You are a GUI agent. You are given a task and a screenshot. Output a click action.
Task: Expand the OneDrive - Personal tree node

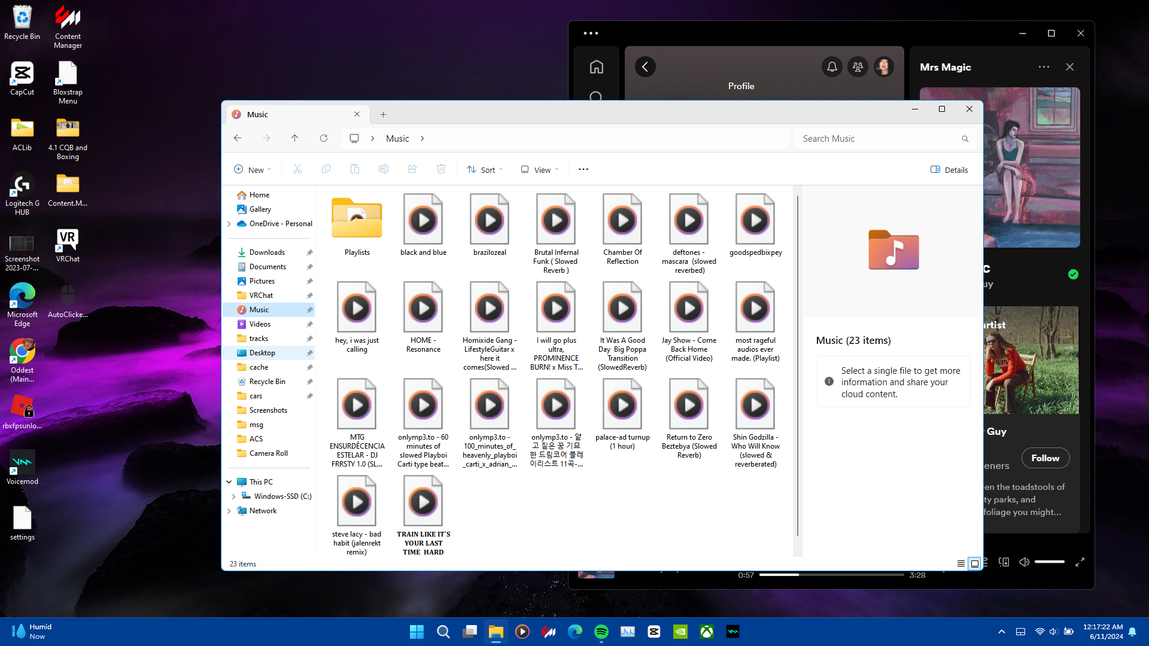pyautogui.click(x=229, y=224)
